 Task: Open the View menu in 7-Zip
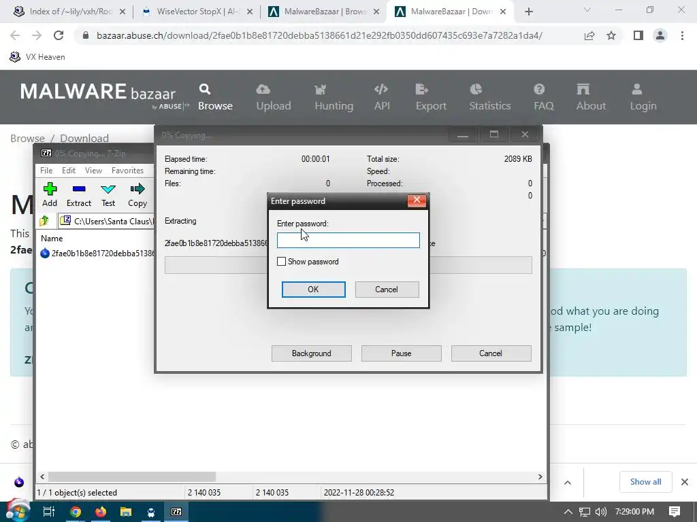[93, 171]
